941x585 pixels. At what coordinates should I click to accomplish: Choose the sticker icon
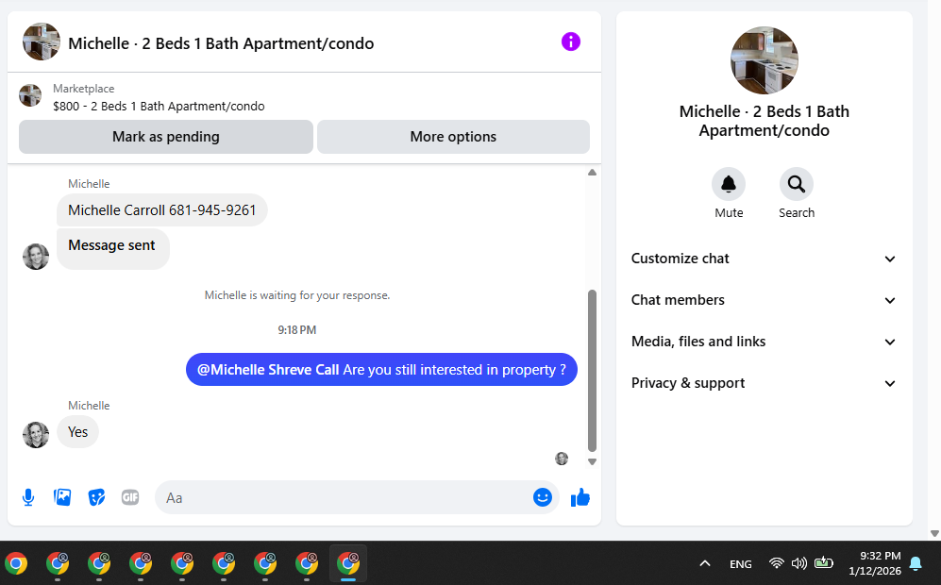coord(96,497)
